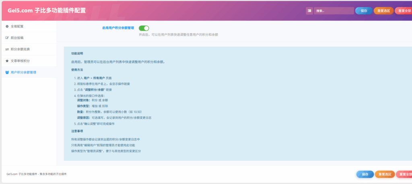Click the 功能说明 heading

[77, 53]
